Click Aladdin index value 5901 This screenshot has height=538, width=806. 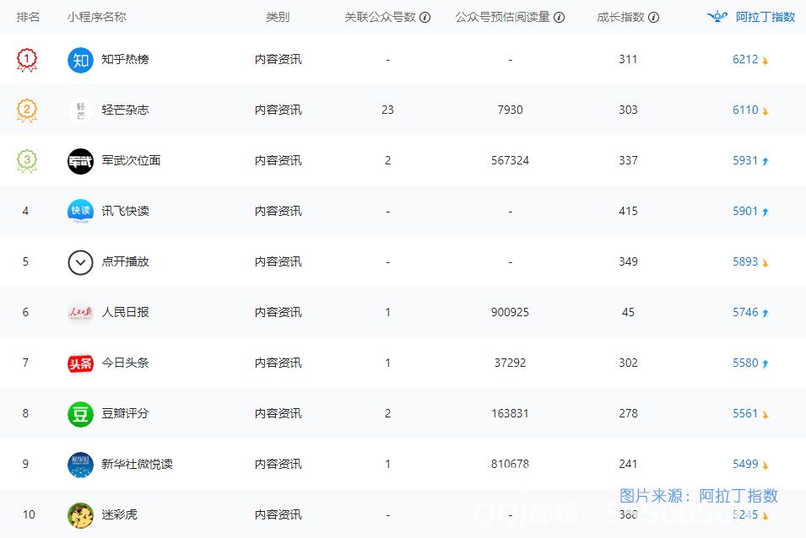click(745, 211)
